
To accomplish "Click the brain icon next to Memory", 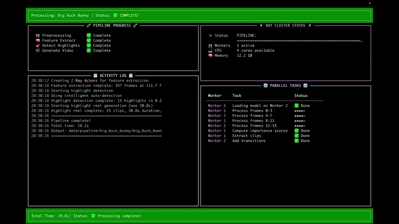I will click(210, 55).
